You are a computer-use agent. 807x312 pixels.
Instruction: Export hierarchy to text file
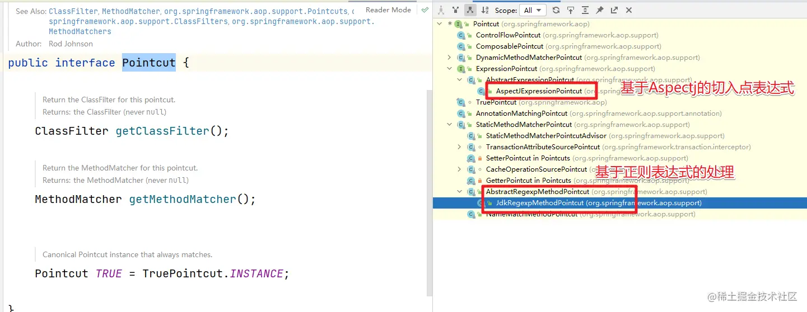click(614, 10)
